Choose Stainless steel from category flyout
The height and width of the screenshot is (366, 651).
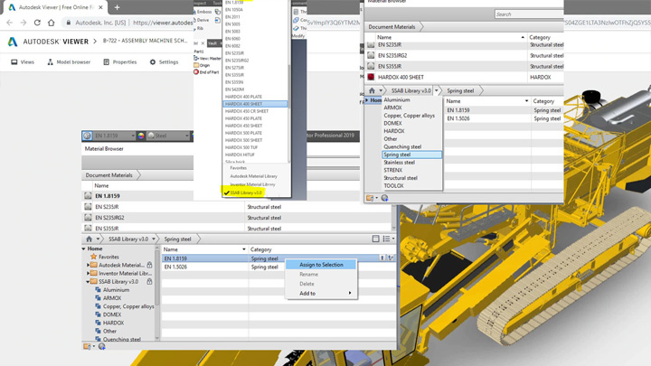[x=399, y=163]
